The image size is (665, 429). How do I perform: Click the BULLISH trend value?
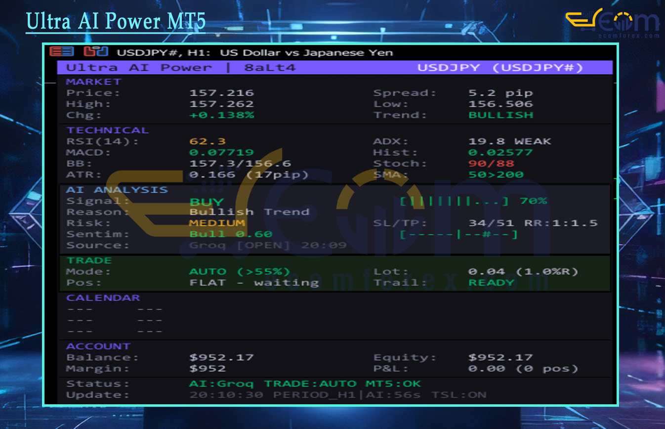pyautogui.click(x=500, y=115)
